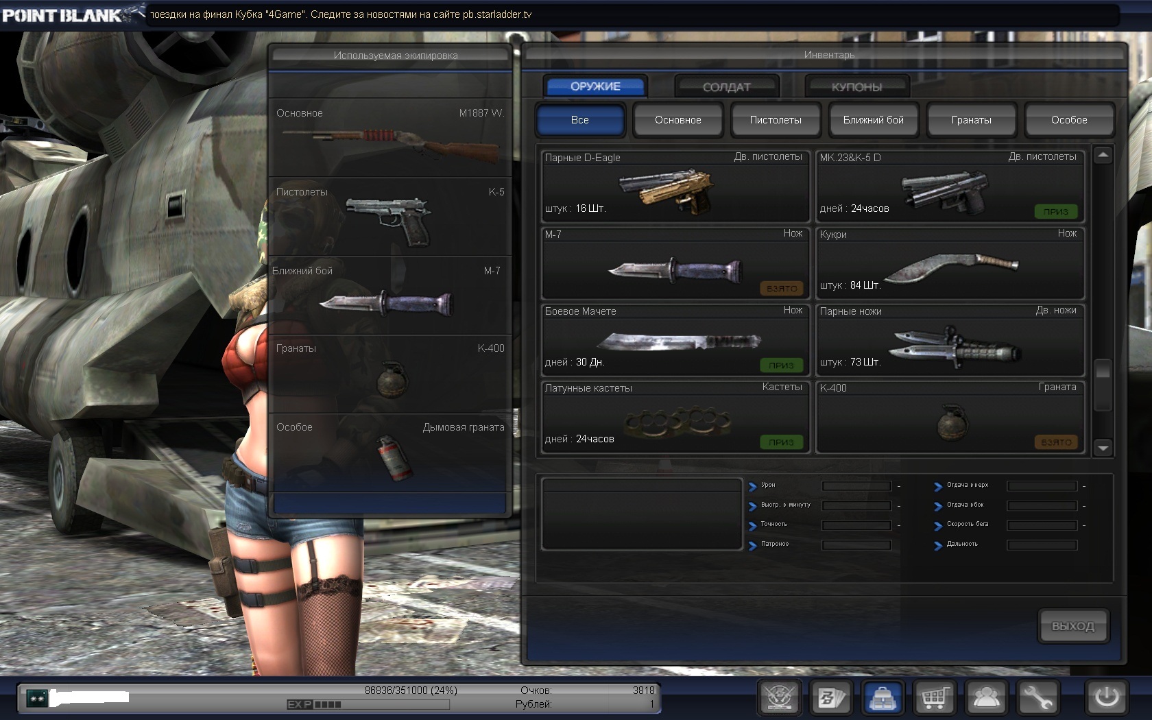Click 'штук : 16 Шт.' on Парные D-Eagle
Viewport: 1152px width, 720px height.
tap(575, 208)
